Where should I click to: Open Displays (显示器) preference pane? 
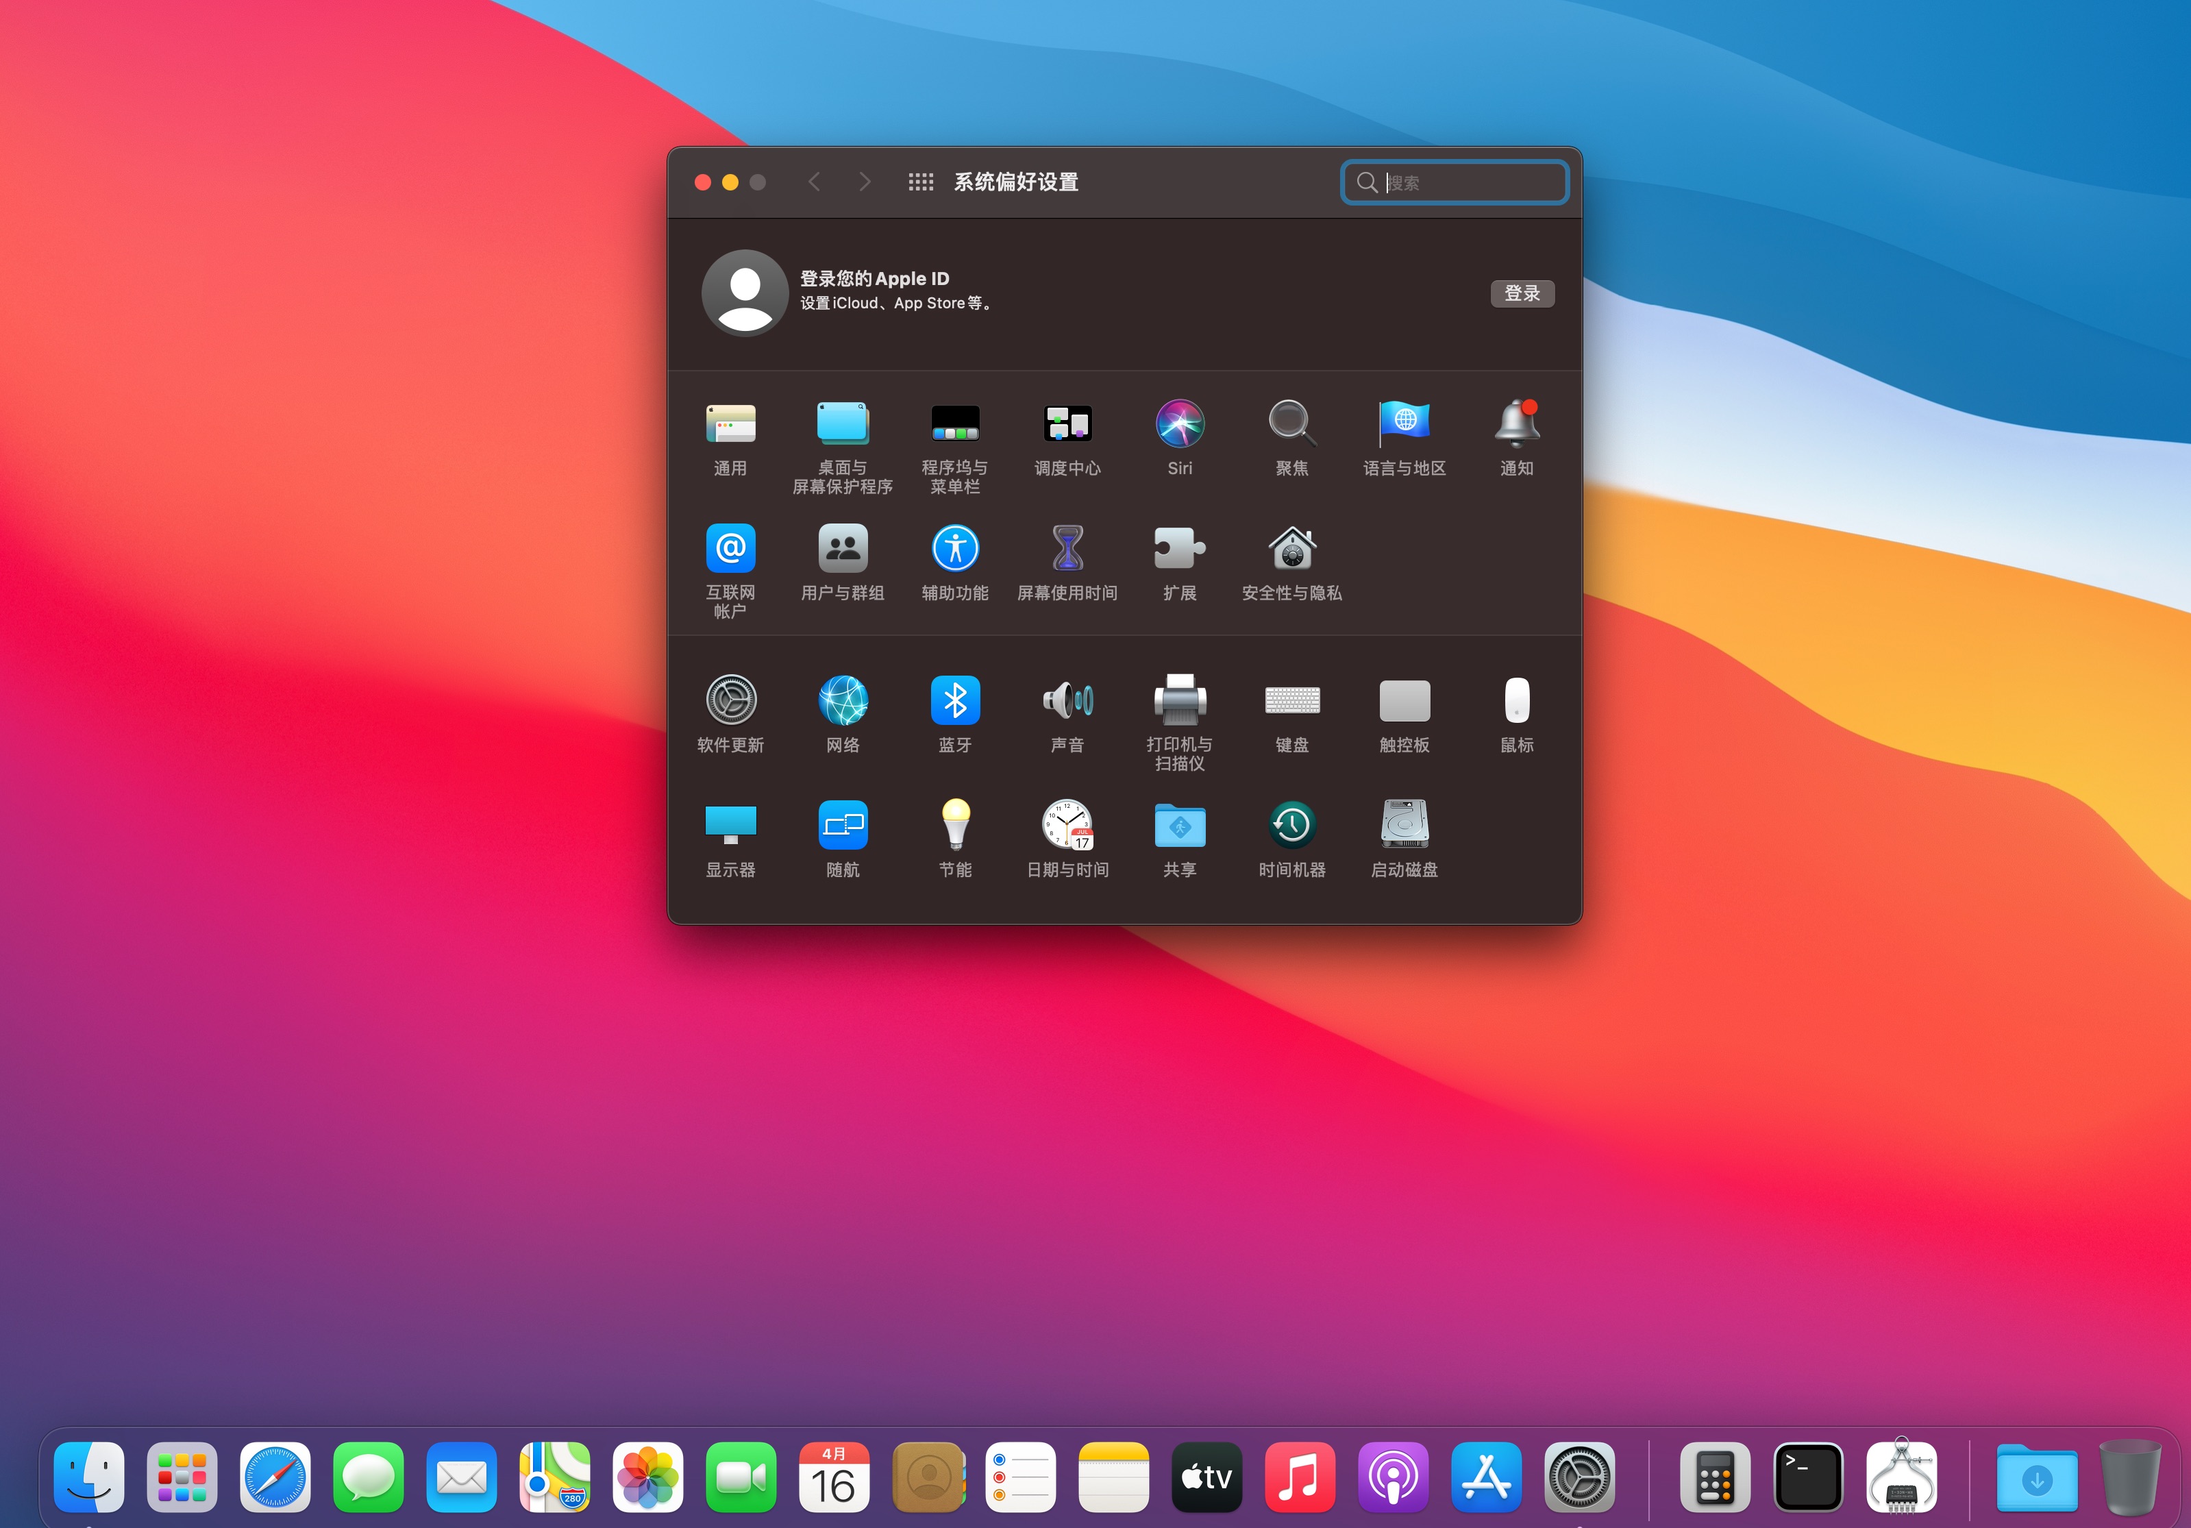730,826
